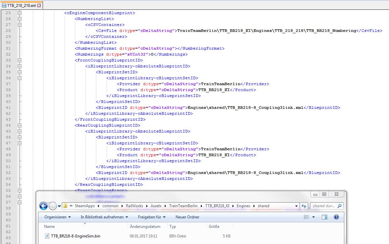Sort by Name column header
Viewport: 389px width, 244px height.
coord(85,226)
